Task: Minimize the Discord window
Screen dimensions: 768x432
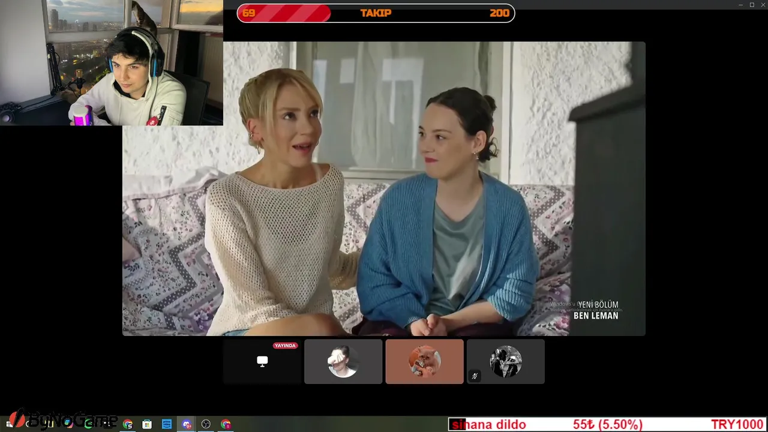Action: 741,5
